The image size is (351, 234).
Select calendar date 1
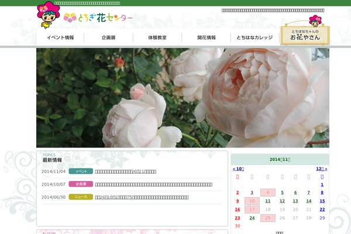(322, 185)
